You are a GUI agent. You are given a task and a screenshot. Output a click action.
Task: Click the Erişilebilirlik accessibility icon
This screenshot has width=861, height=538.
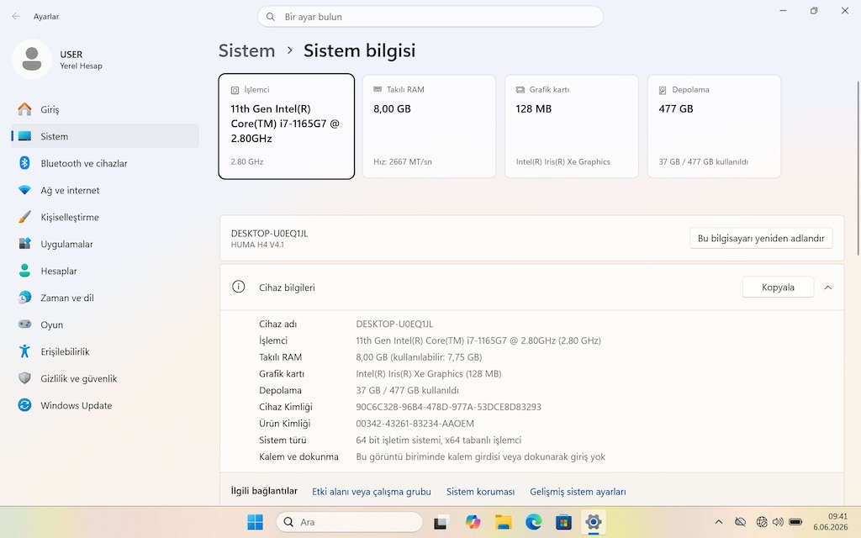24,351
